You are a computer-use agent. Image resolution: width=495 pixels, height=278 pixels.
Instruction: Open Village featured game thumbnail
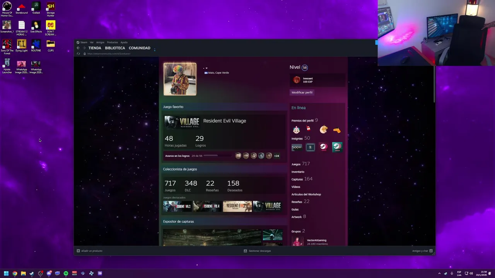[267, 206]
